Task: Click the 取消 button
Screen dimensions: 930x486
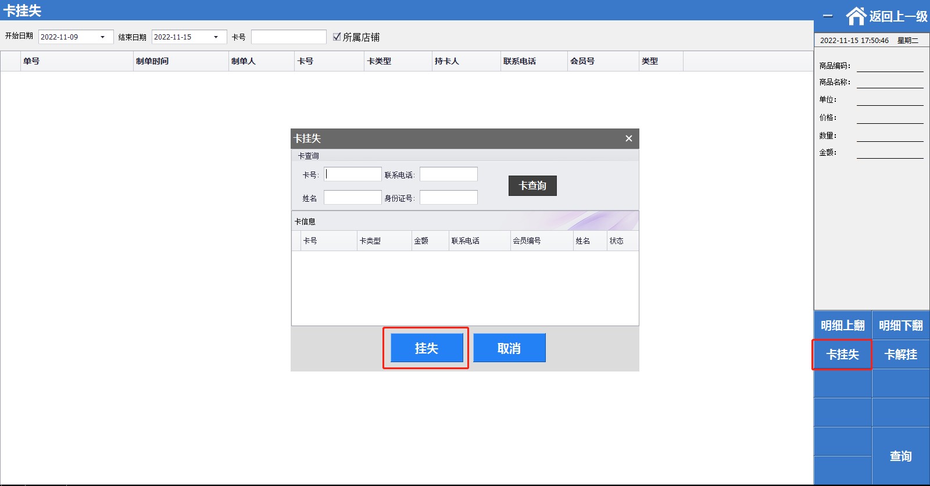Action: click(x=509, y=348)
